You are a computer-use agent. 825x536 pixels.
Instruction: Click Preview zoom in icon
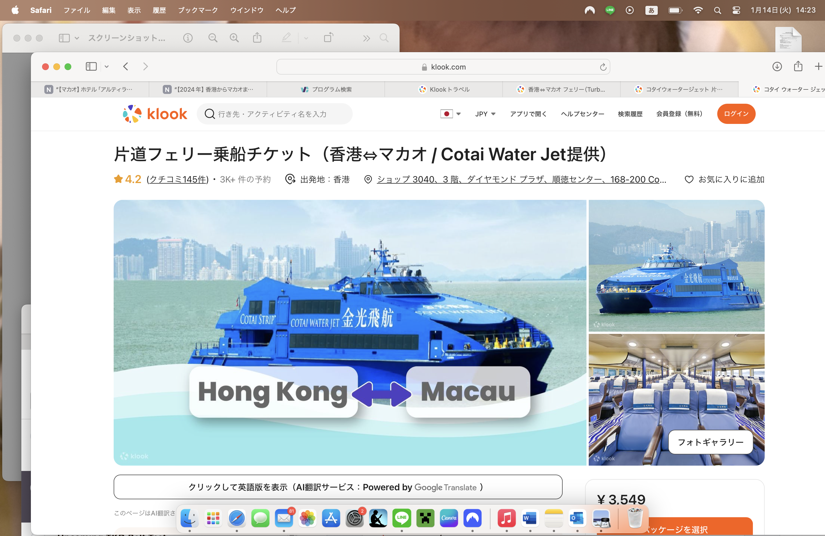pos(234,38)
